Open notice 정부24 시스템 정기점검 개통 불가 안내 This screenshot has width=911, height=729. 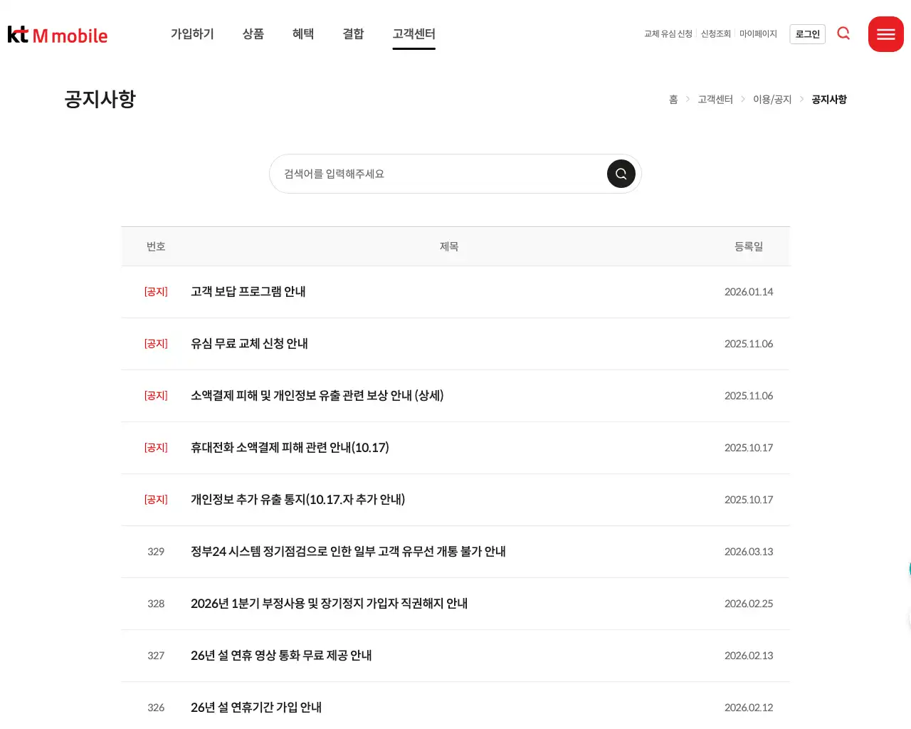[348, 552]
